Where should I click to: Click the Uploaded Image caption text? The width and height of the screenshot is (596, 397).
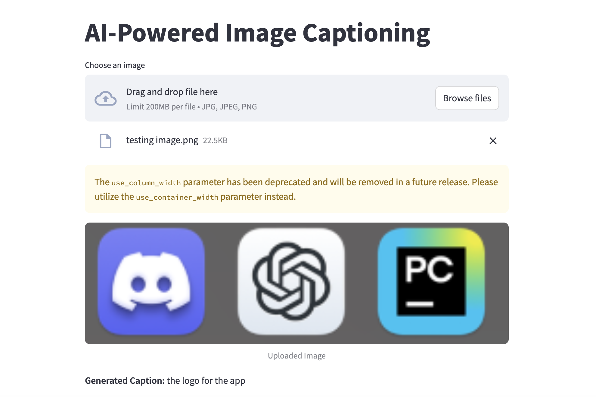pos(296,356)
